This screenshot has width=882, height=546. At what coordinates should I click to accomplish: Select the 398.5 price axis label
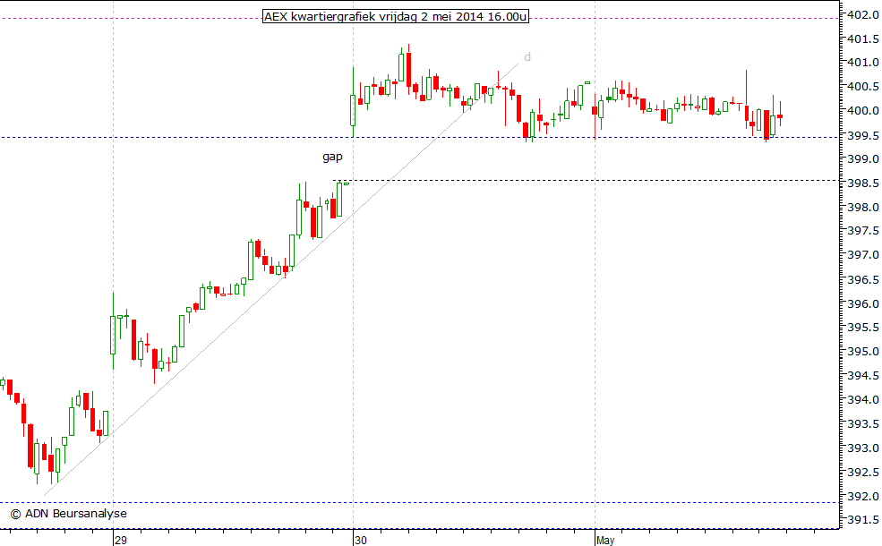[x=863, y=183]
